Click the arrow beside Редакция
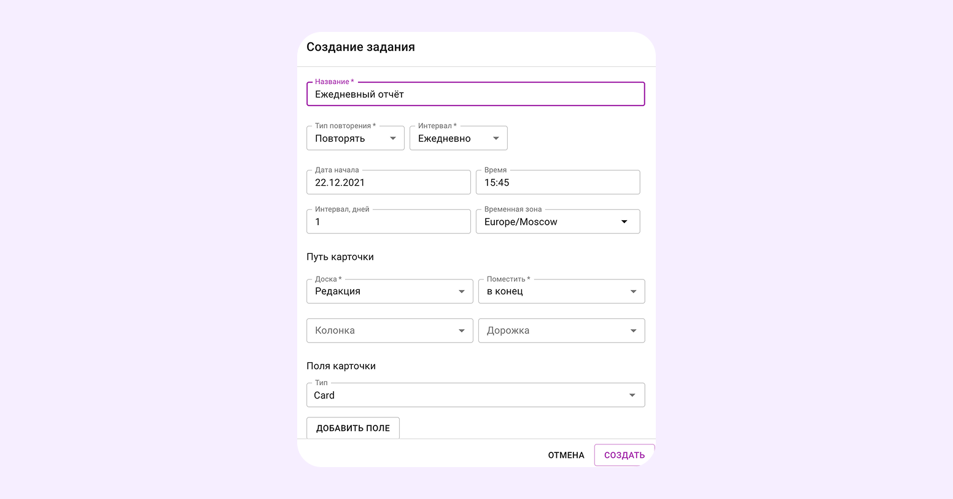 462,291
